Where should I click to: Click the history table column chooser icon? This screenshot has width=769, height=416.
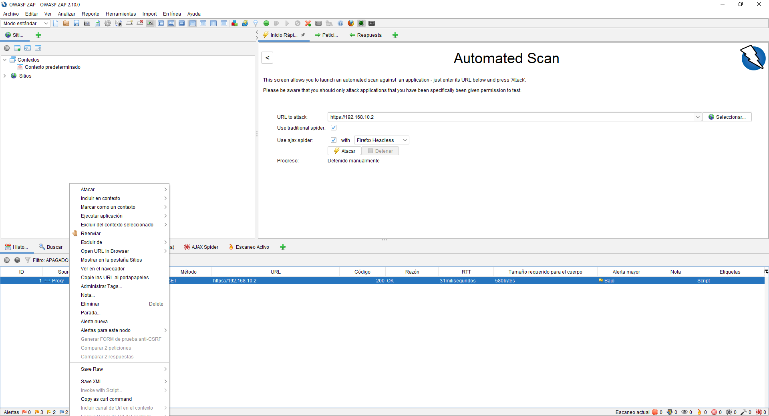pos(766,272)
